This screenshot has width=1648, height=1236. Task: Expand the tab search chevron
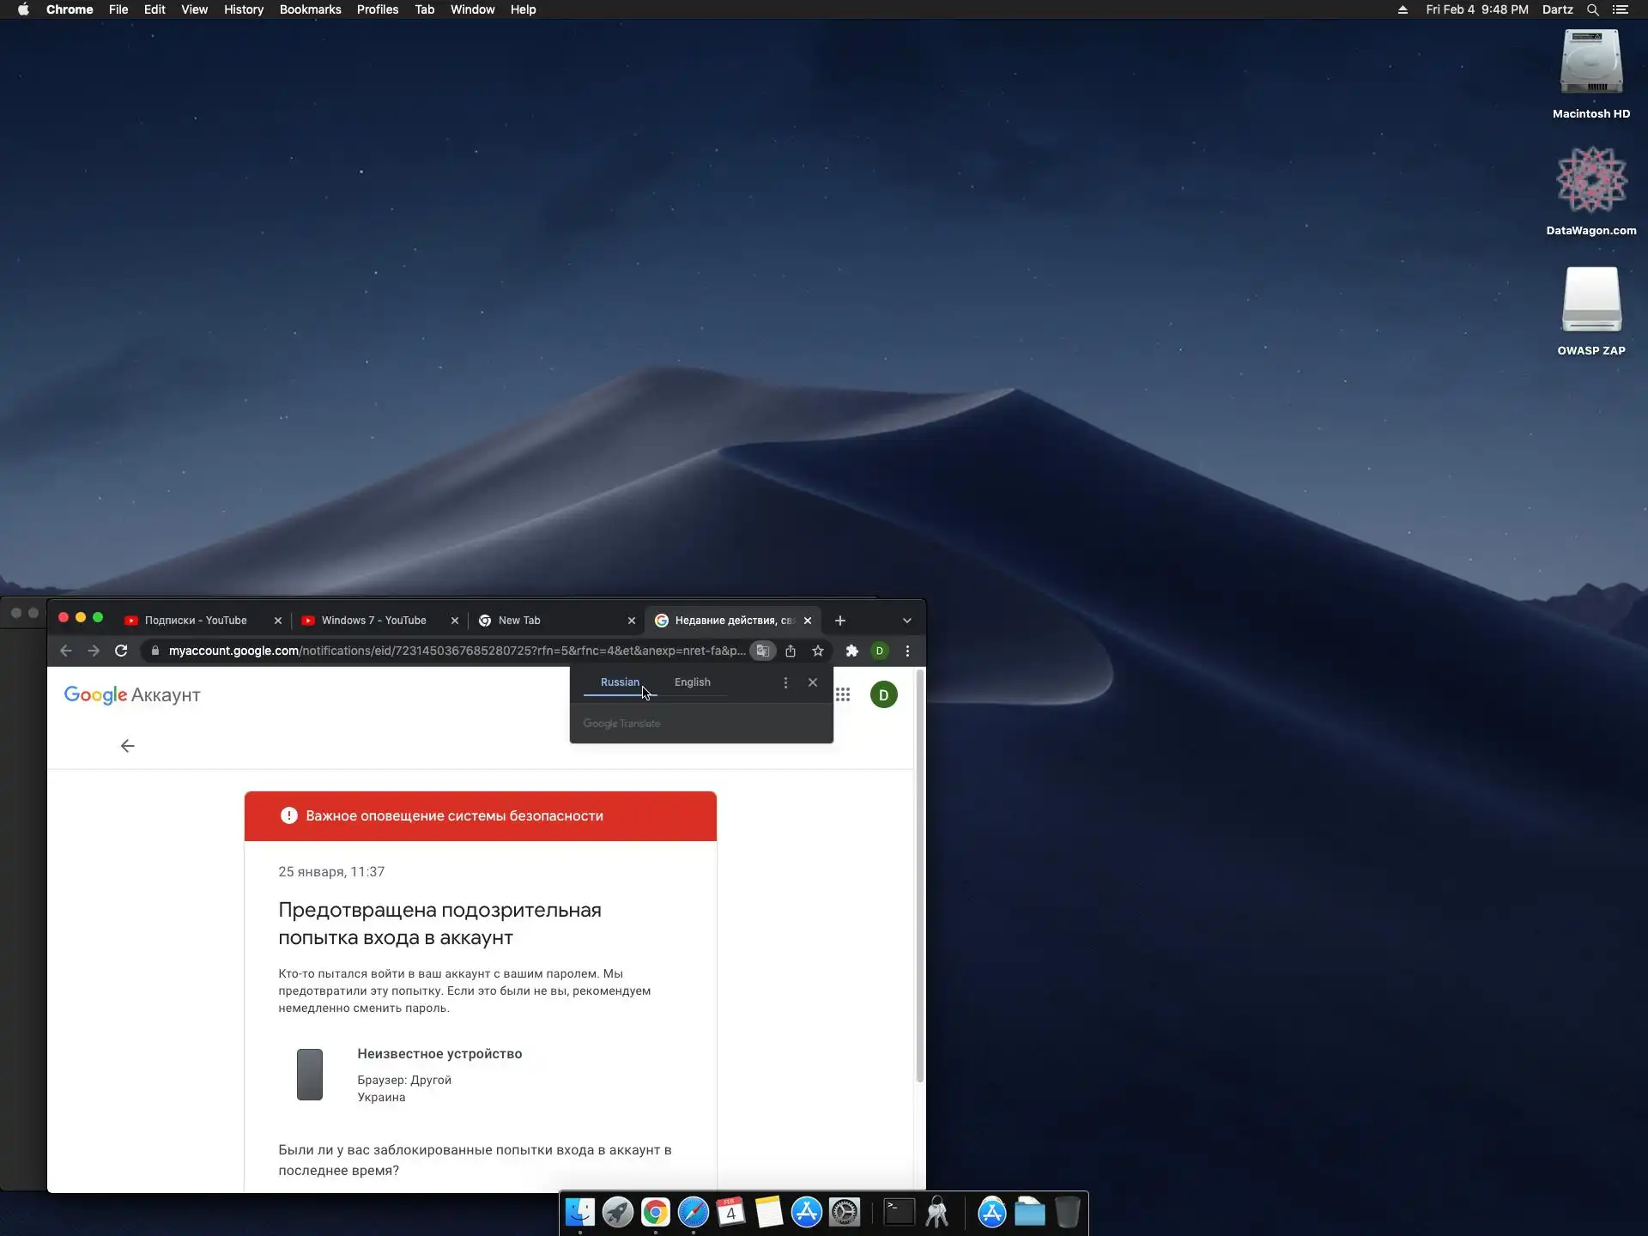click(x=907, y=621)
